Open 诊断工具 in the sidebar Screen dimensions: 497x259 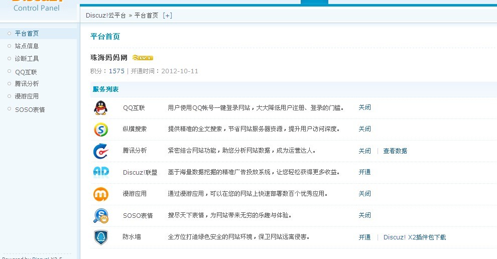point(27,59)
